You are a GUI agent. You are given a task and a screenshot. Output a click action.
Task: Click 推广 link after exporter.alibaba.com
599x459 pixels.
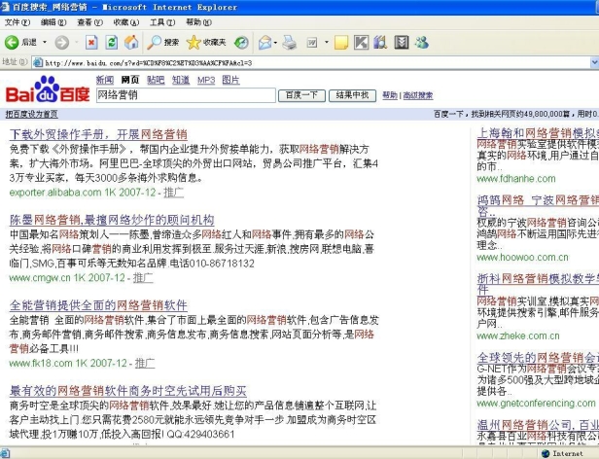pos(173,193)
